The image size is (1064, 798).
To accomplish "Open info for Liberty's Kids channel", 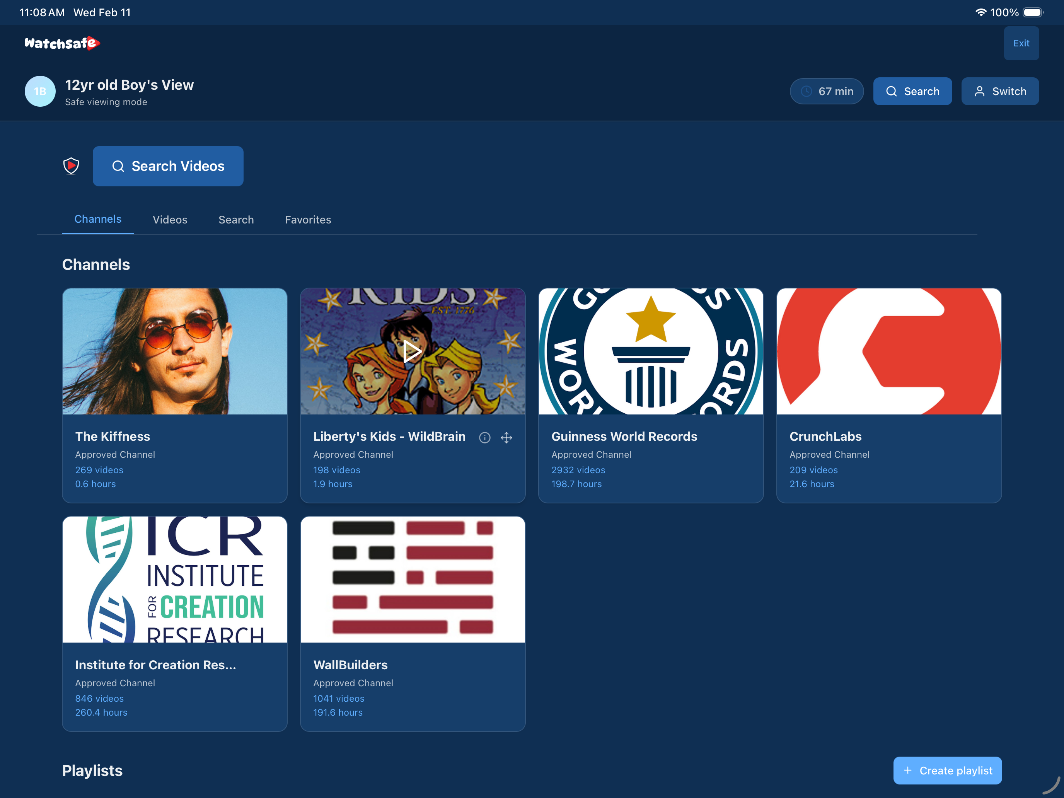I will click(484, 437).
